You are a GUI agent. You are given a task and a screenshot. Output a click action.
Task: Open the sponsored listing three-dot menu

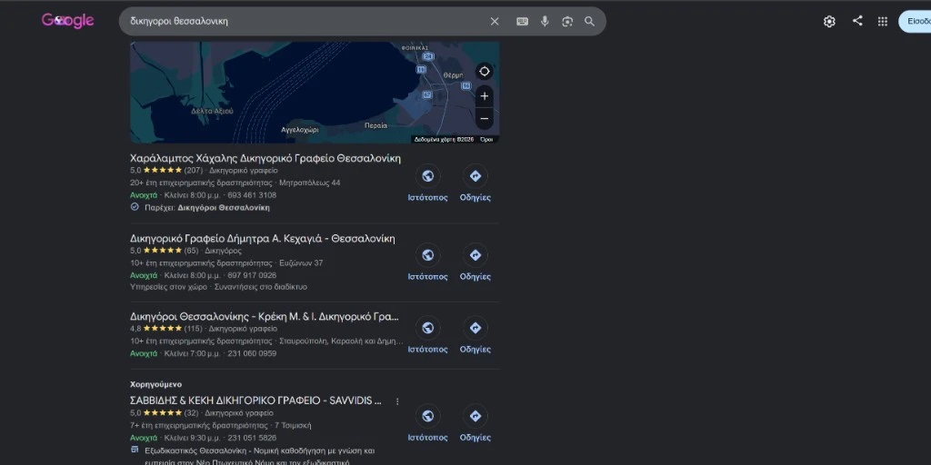[397, 401]
